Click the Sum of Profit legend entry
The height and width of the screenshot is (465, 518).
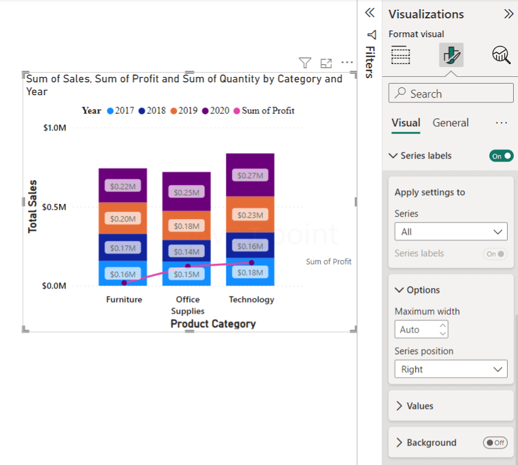coord(264,110)
